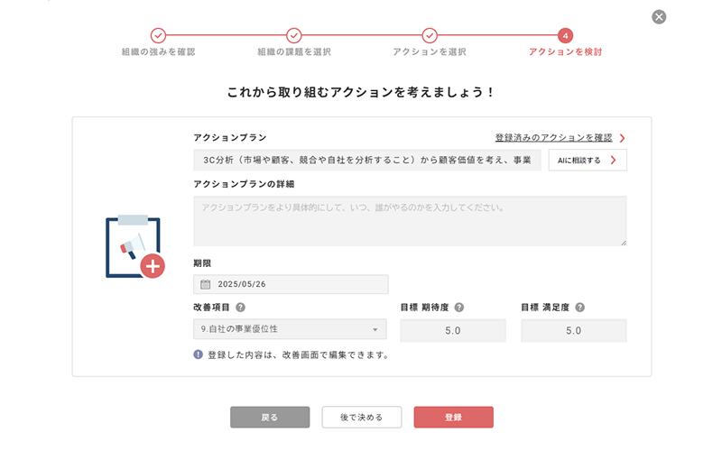This screenshot has height=451, width=722.
Task: Open help icon next to 目標 満足度
Action: coord(580,308)
